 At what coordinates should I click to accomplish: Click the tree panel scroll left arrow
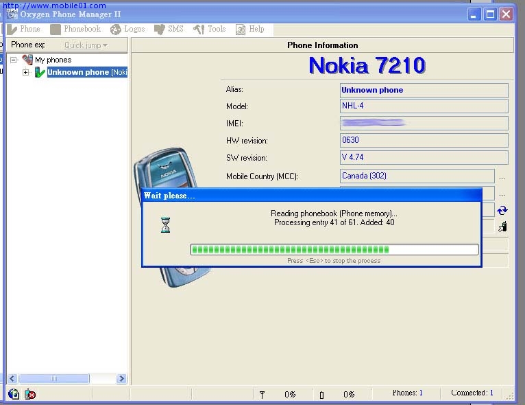click(12, 379)
